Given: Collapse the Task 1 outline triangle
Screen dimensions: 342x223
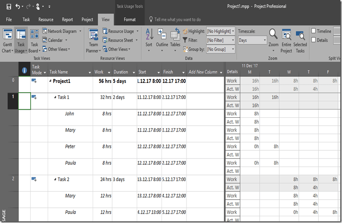Looking at the screenshot, I should pyautogui.click(x=55, y=97).
